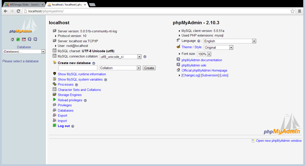Click the Import icon in main list
Viewport: 305px width, 166px height.
click(54, 120)
